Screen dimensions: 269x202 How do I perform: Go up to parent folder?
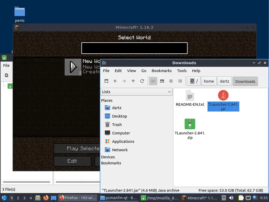tap(133, 81)
